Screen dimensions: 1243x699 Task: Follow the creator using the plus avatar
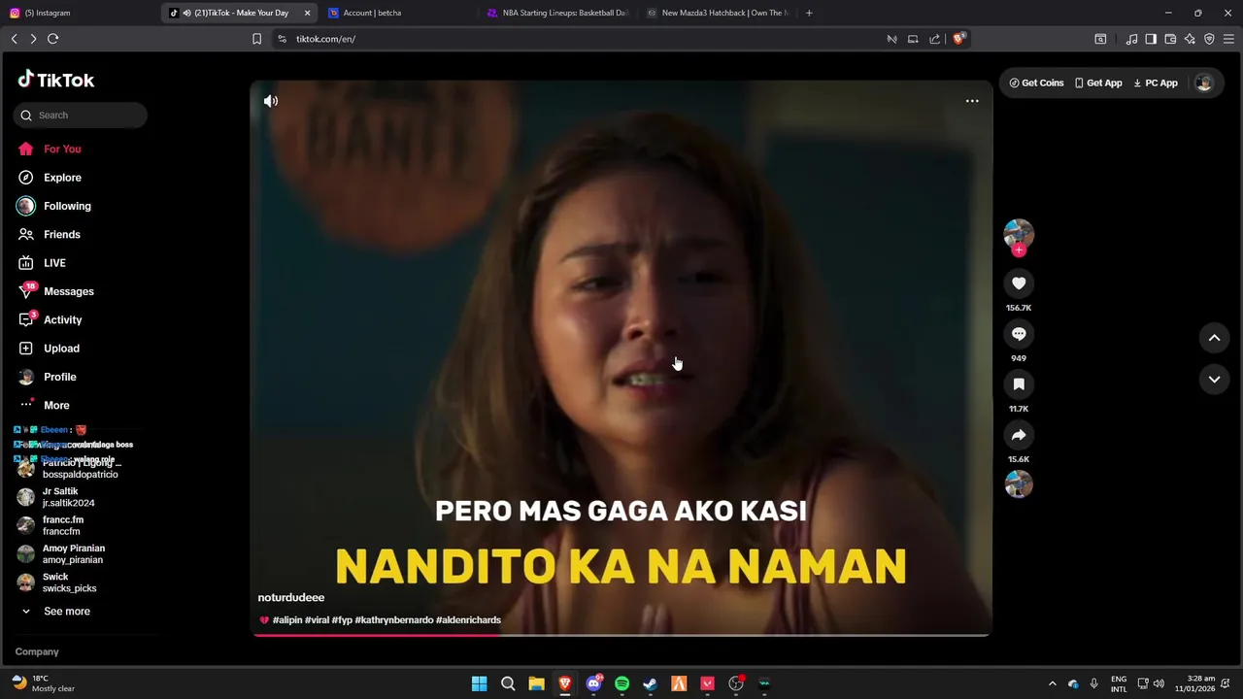(x=1019, y=250)
